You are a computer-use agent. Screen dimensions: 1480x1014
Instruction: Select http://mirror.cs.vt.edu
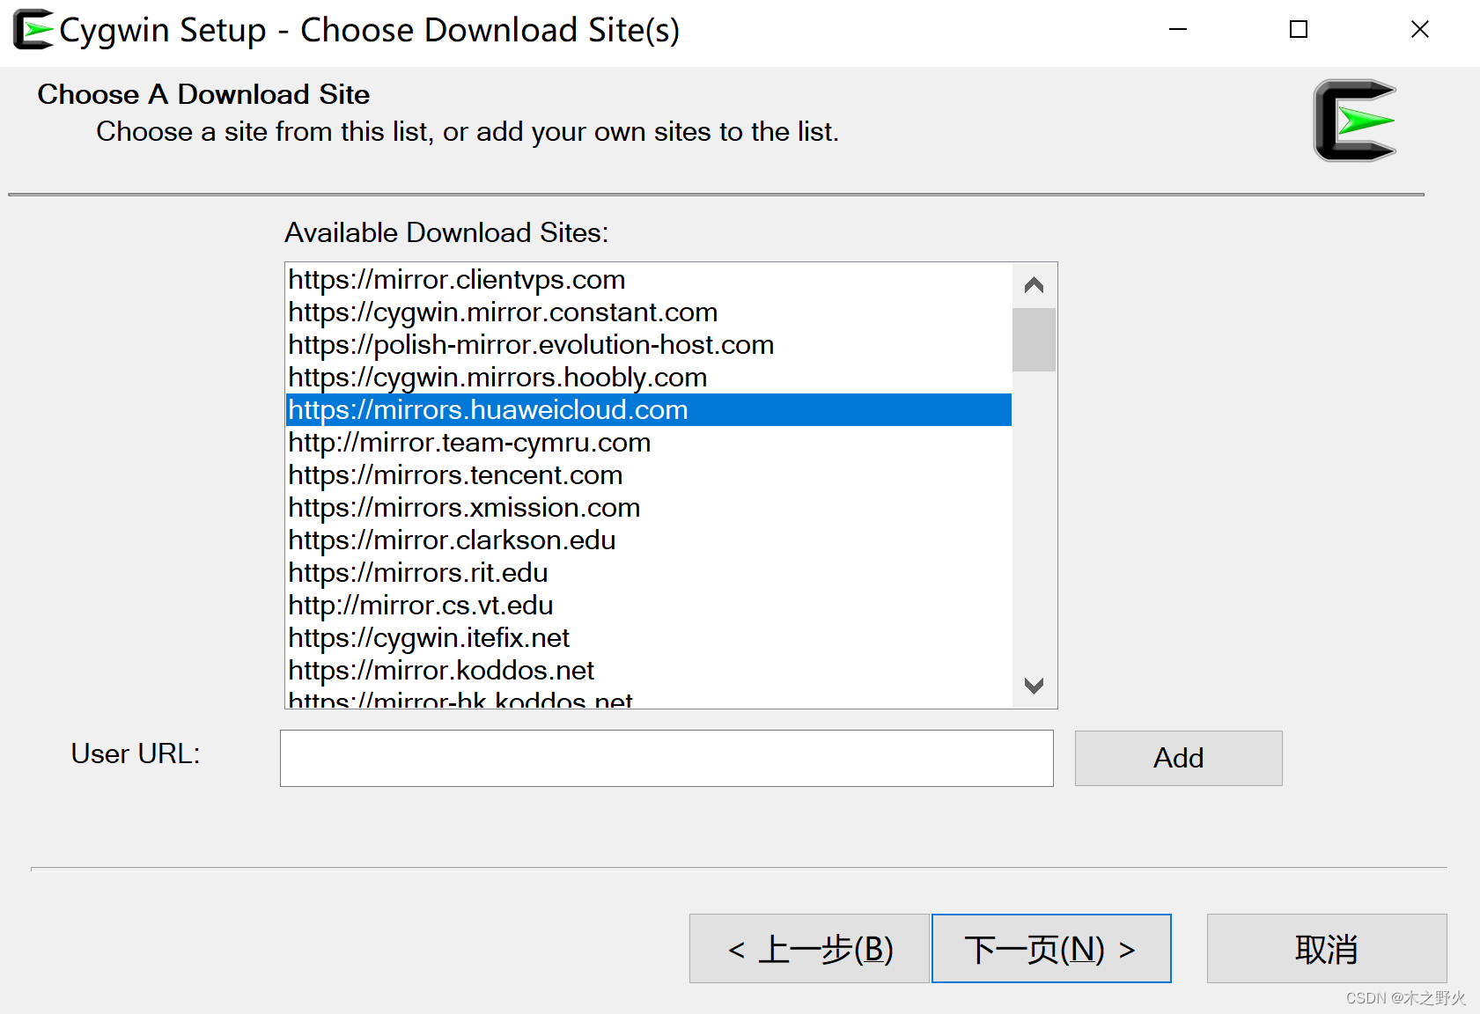click(x=649, y=606)
